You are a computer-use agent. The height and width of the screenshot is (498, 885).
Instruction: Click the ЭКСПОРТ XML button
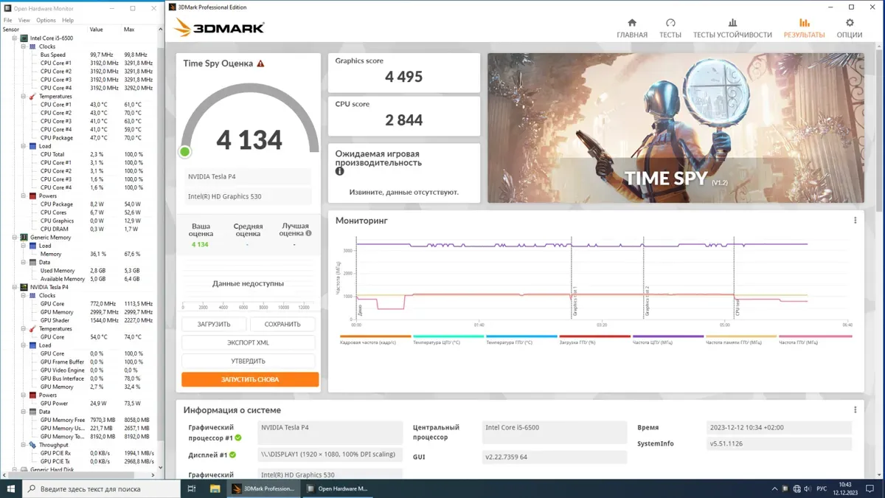[x=248, y=343]
